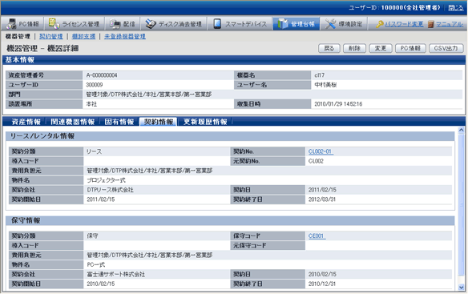Open the PC情報 menu icon
Image resolution: width=468 pixels, height=294 pixels.
12,23
